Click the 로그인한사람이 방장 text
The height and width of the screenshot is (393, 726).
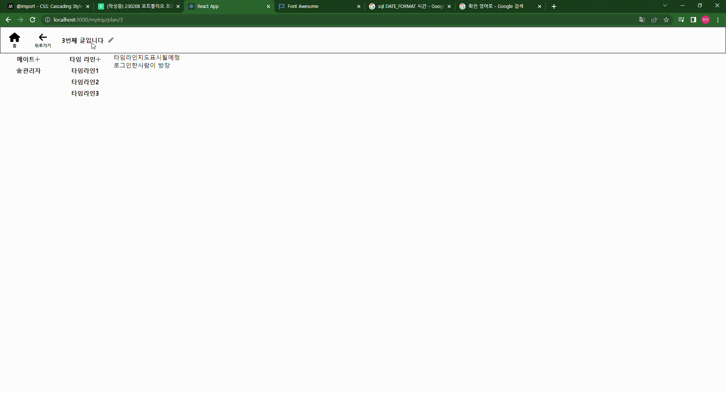coord(142,65)
